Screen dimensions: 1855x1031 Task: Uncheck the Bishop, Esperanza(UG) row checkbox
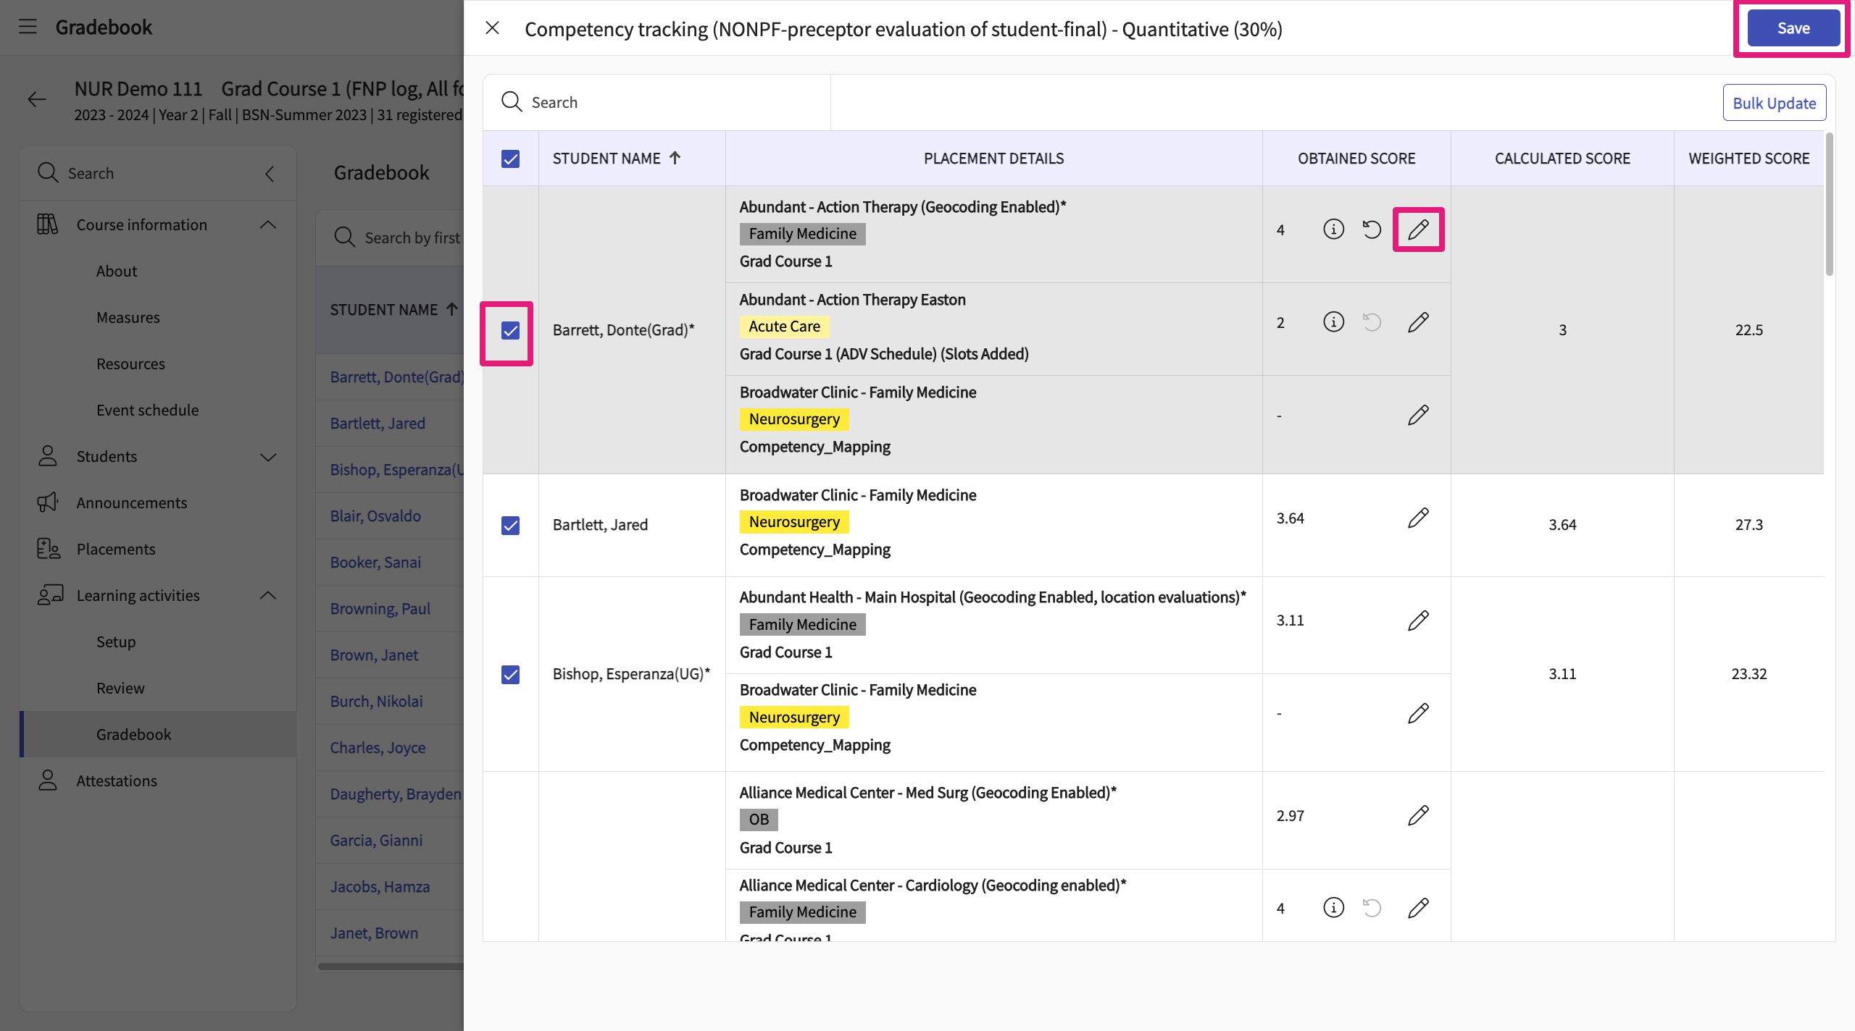click(x=510, y=675)
